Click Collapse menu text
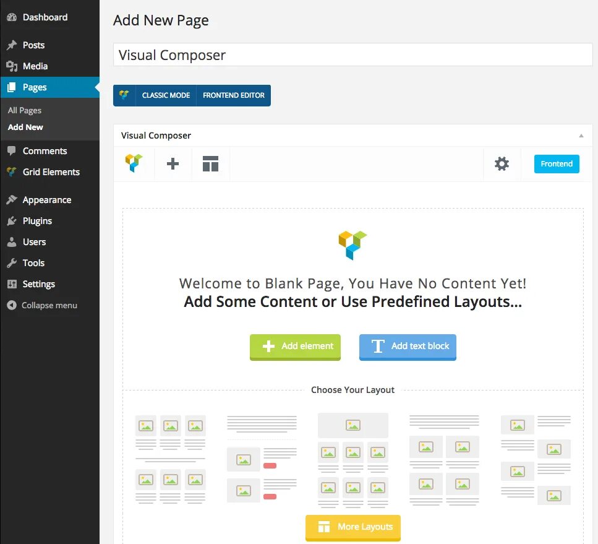Viewport: 598px width, 544px height. (x=49, y=305)
